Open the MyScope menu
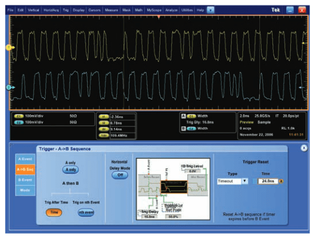 pyautogui.click(x=154, y=10)
